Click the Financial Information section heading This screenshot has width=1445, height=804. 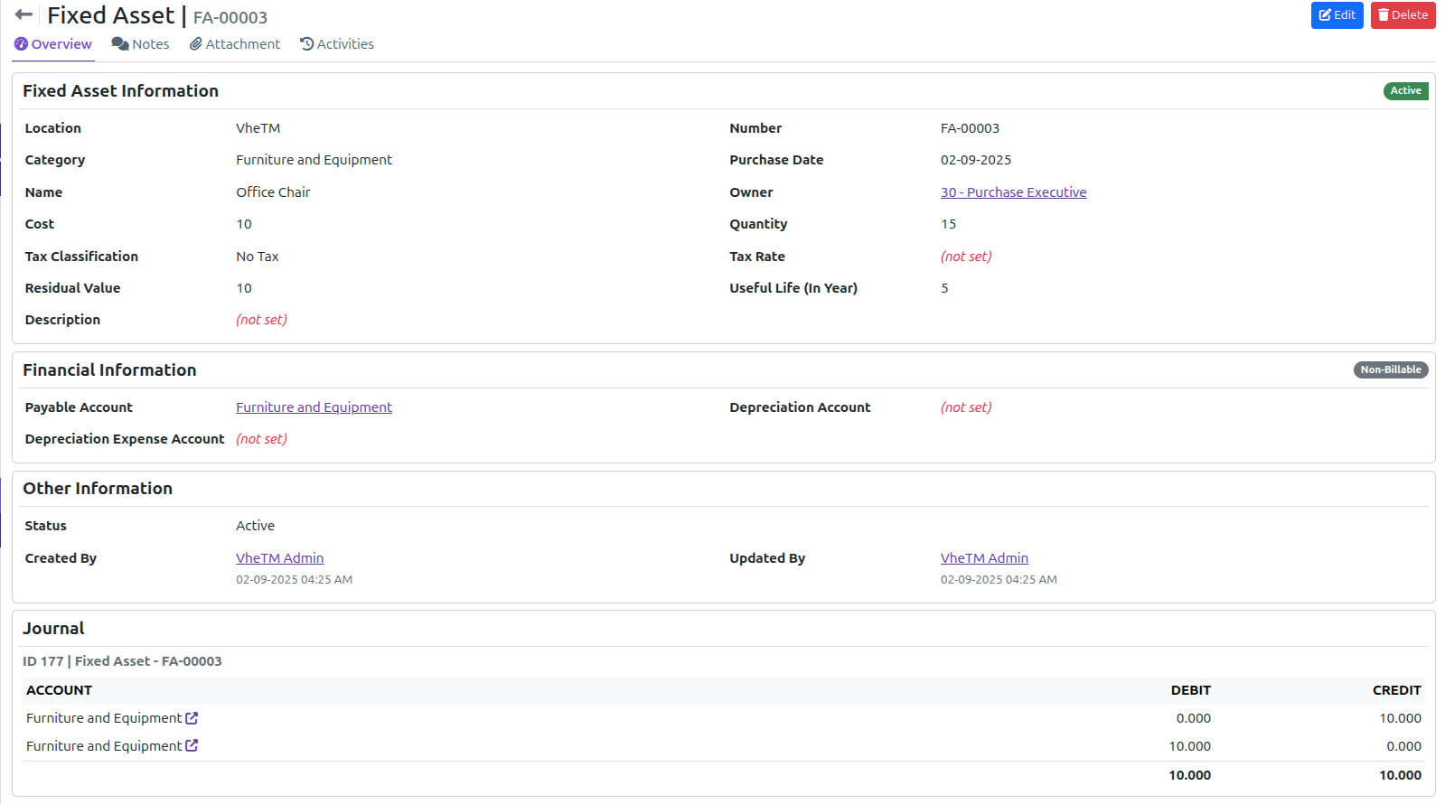109,370
